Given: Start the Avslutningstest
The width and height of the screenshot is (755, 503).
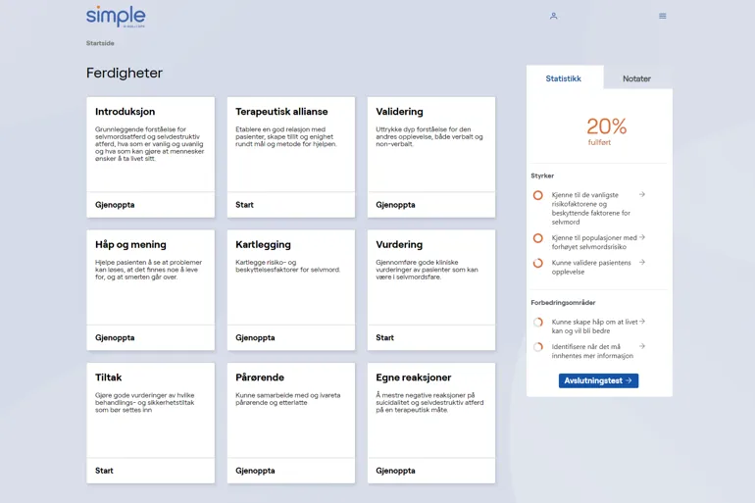Looking at the screenshot, I should coord(598,380).
